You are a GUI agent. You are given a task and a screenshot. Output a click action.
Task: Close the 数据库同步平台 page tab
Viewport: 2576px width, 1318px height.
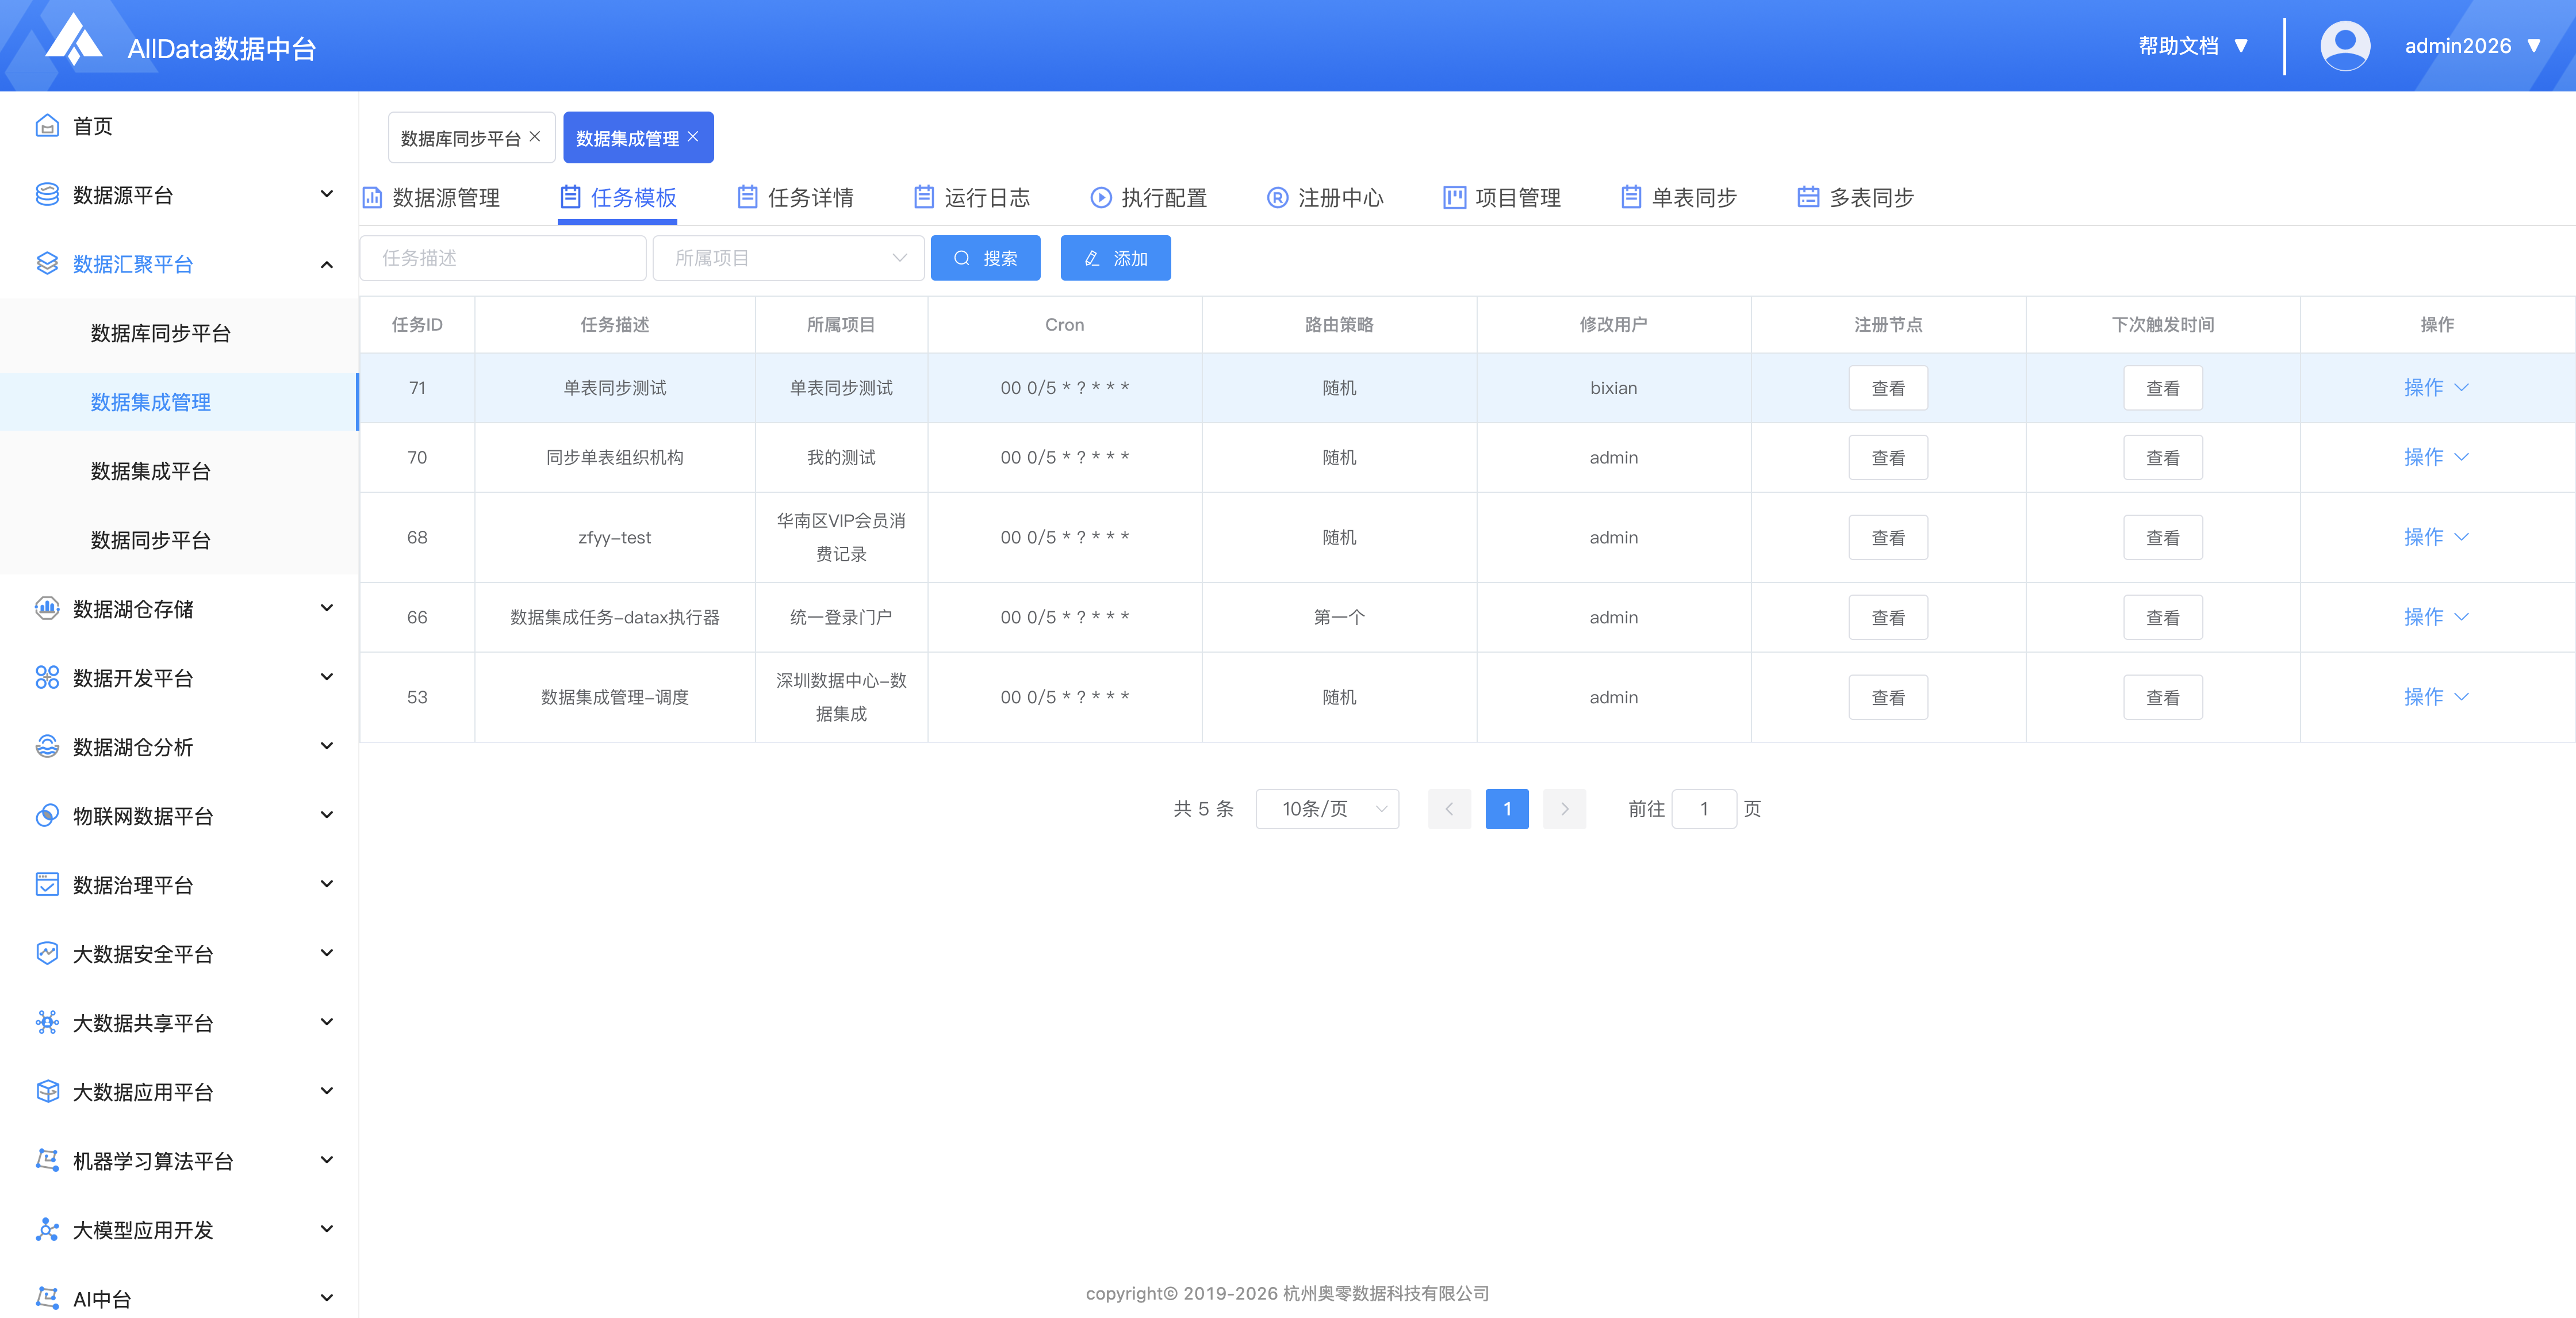point(535,137)
